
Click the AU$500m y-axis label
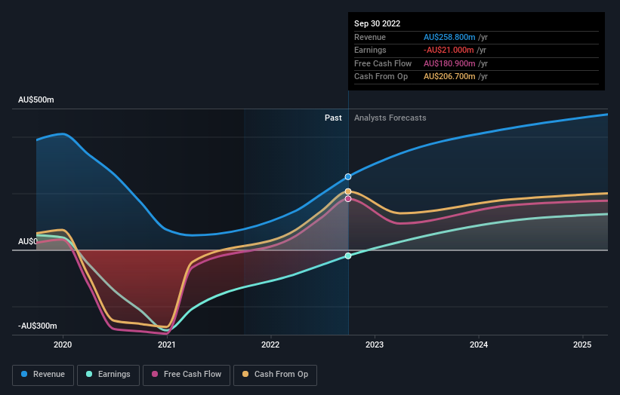(x=36, y=100)
